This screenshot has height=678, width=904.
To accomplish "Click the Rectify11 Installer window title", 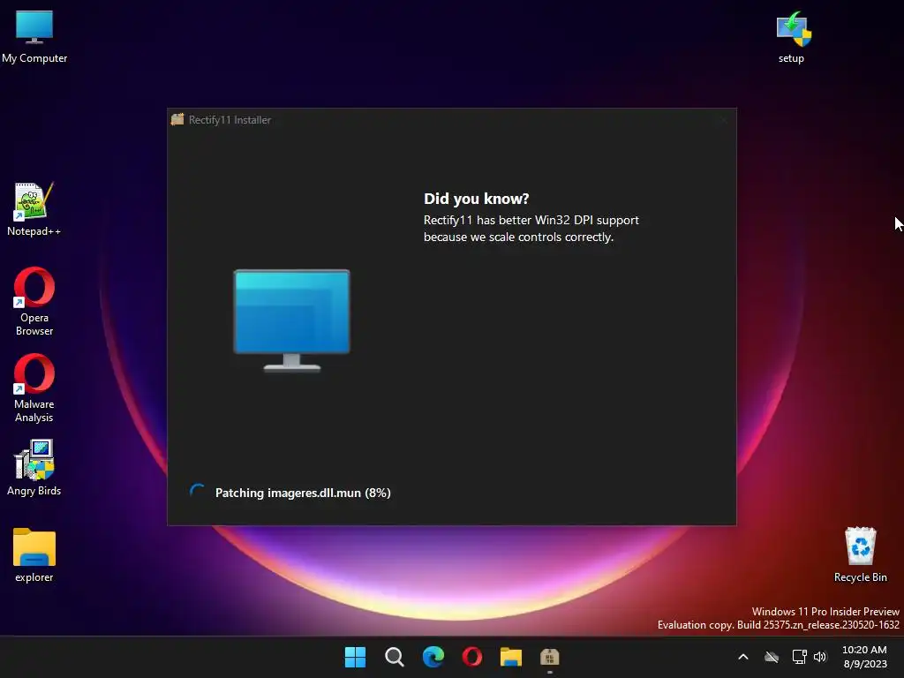I will pos(230,120).
